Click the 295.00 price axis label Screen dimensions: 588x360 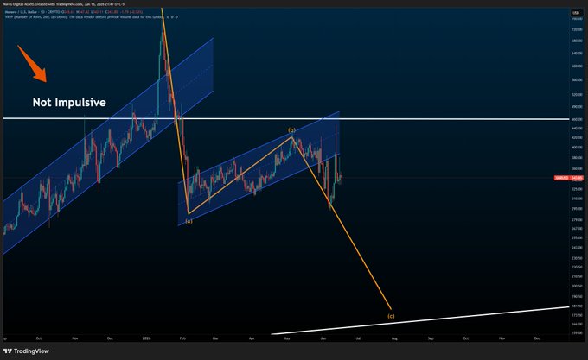tap(577, 209)
